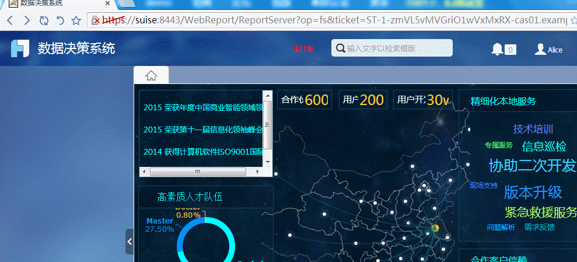Click 2014 获得计算机软件ISO9001 row

tap(203, 152)
